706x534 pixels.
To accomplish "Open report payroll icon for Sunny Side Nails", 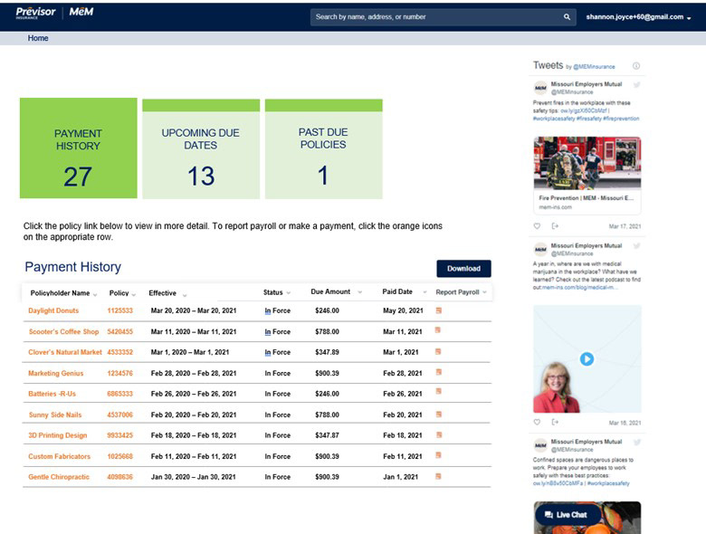I will tap(439, 414).
